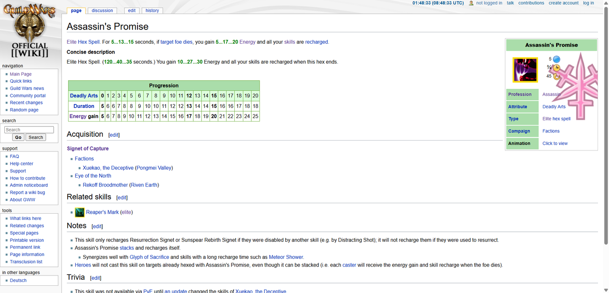The image size is (609, 293).
Task: Open the edit tab
Action: [x=132, y=10]
